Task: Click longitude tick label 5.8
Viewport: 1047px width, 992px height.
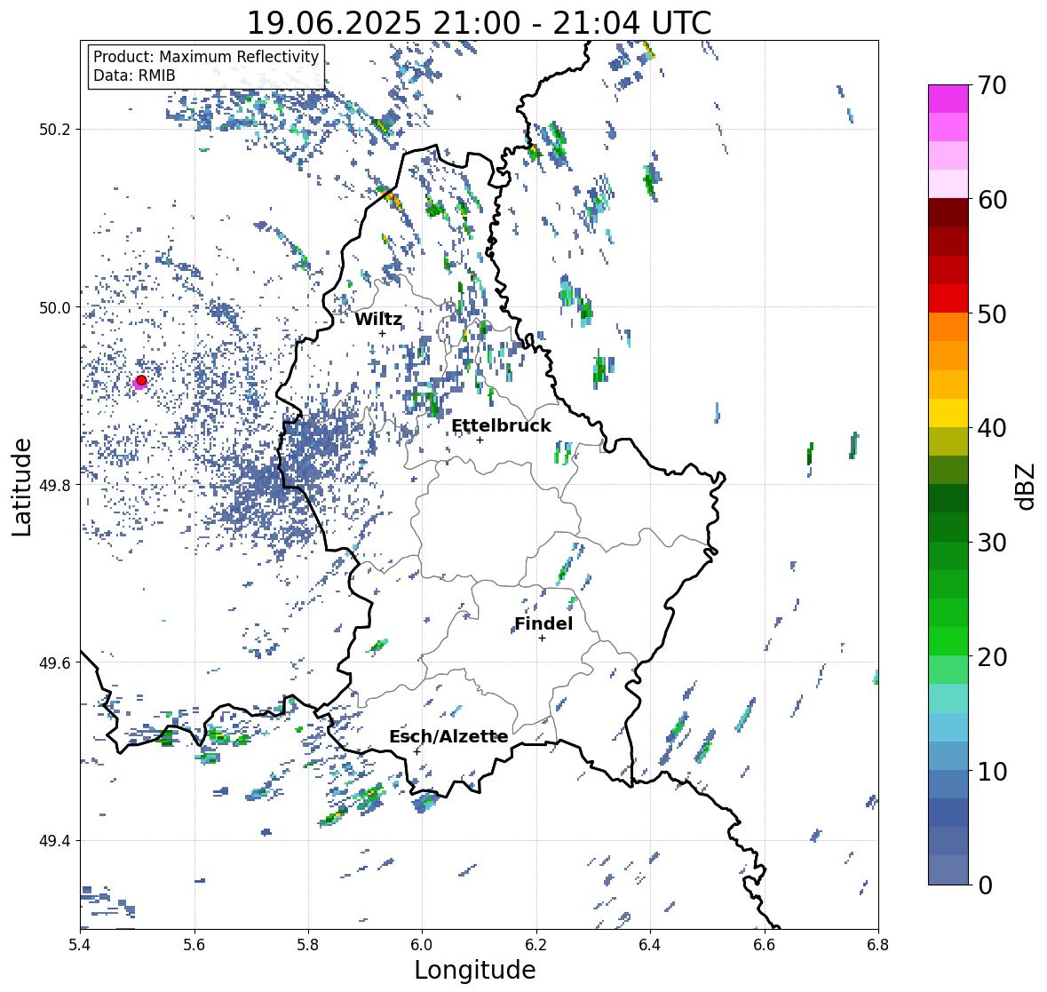Action: 308,944
